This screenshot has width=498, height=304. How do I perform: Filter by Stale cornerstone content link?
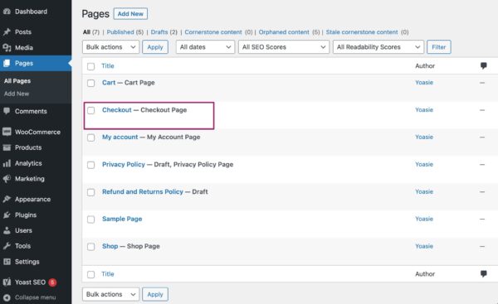pos(362,32)
